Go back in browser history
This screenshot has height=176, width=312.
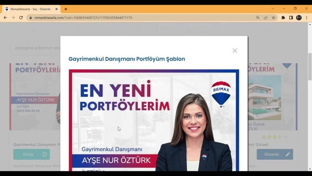point(5,18)
